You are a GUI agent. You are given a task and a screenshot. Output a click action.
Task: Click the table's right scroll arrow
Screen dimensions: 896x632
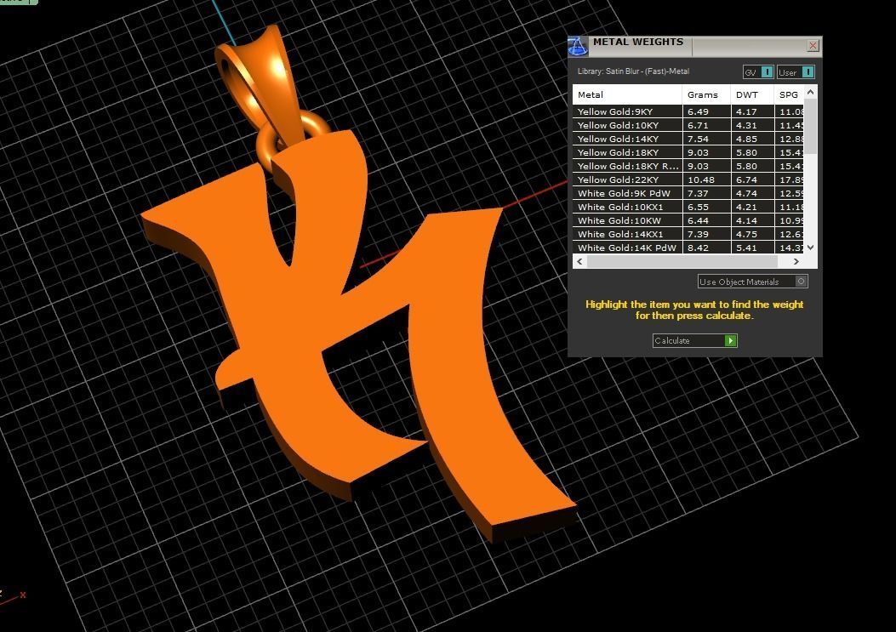(796, 261)
